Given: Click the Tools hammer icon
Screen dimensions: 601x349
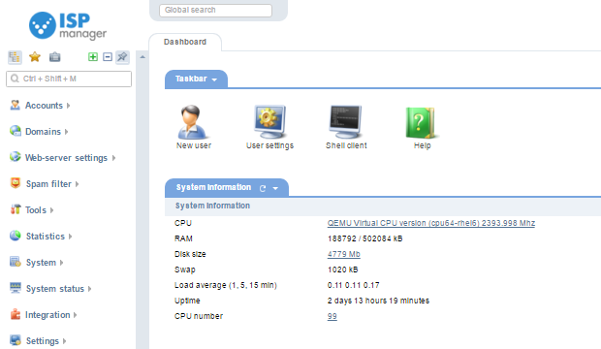Looking at the screenshot, I should click(16, 209).
